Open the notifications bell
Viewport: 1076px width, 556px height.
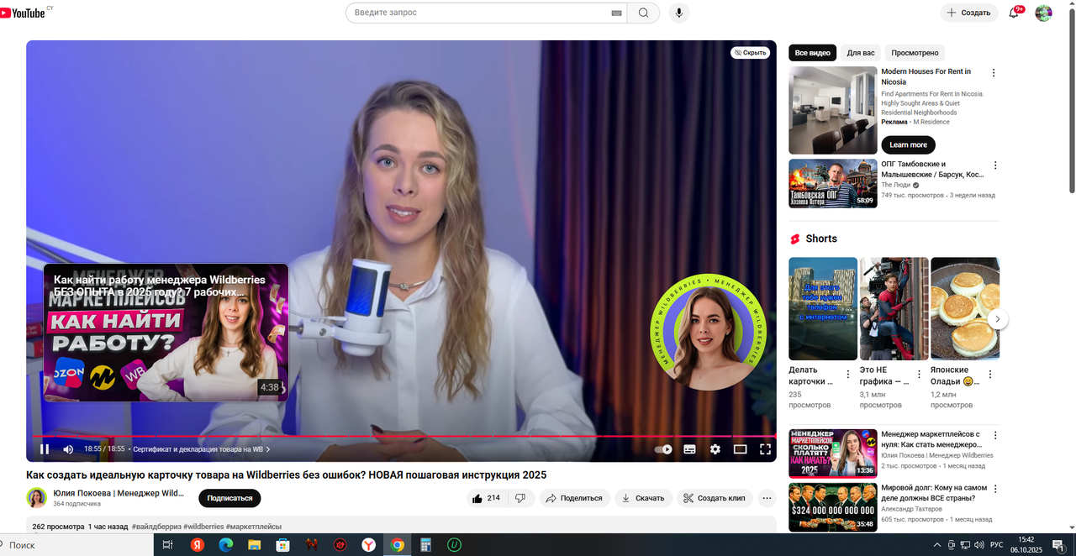pyautogui.click(x=1014, y=13)
